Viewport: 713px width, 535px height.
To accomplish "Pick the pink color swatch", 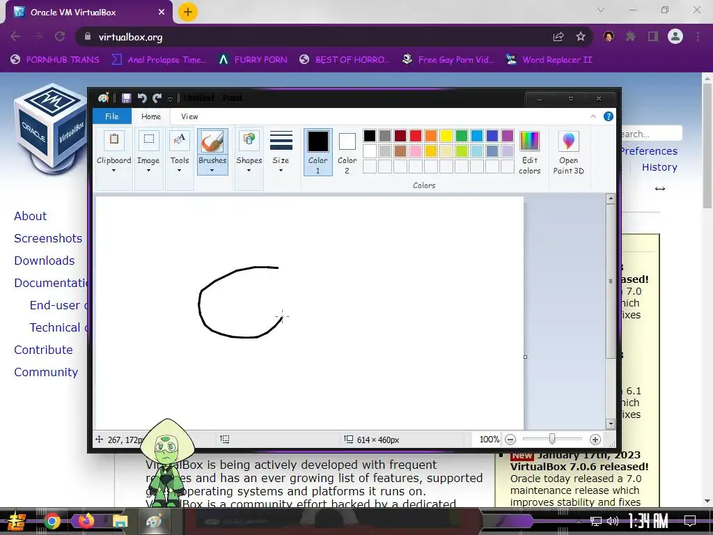I will click(x=416, y=151).
